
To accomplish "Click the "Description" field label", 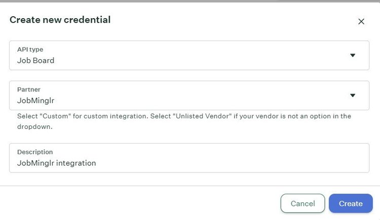I will click(x=35, y=152).
